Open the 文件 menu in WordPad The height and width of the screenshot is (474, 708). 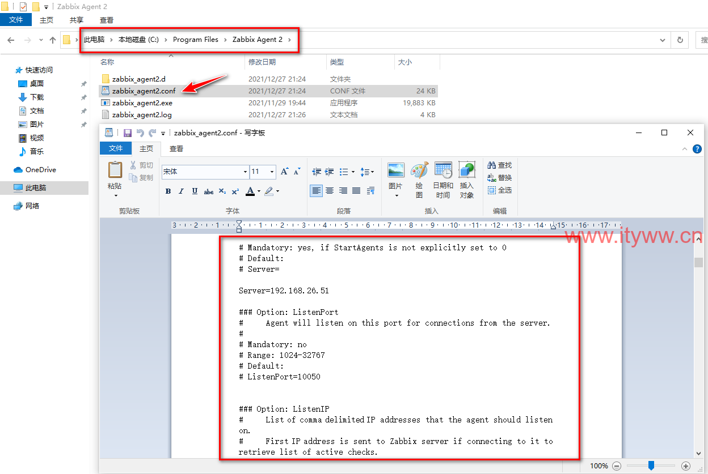[116, 148]
